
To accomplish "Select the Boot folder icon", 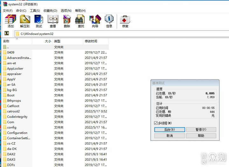I will (5, 95).
